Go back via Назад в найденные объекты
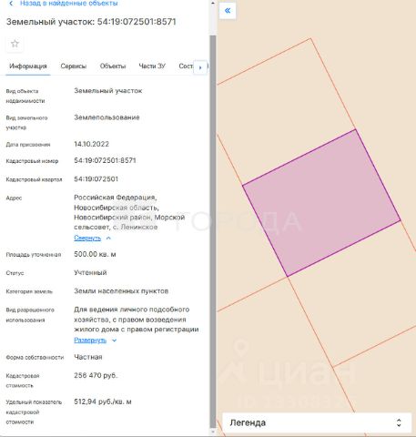This screenshot has width=416, height=437. click(x=69, y=4)
